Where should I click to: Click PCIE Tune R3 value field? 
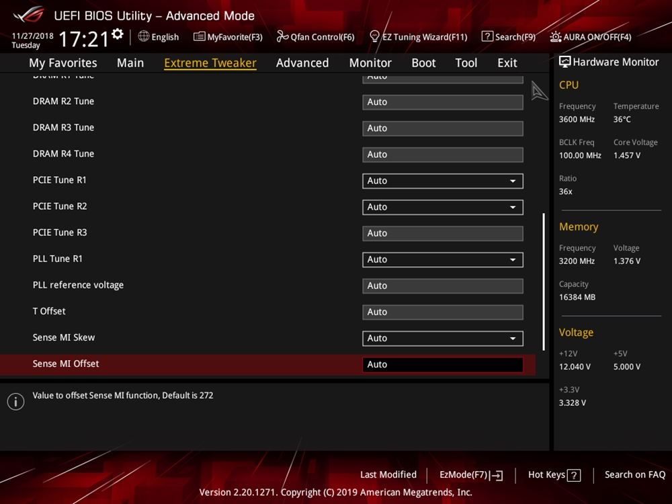pos(443,233)
